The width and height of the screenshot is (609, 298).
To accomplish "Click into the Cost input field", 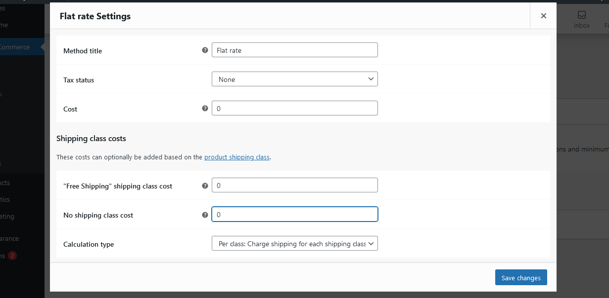I will (x=295, y=108).
